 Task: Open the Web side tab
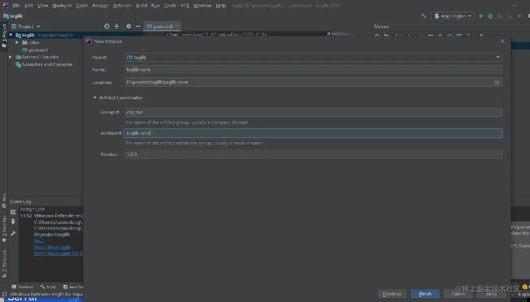[4, 201]
